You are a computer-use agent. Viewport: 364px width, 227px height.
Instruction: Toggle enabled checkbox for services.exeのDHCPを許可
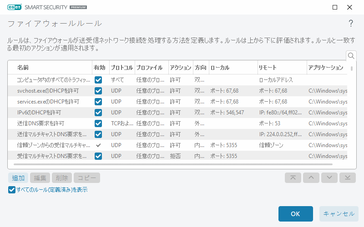(98, 102)
